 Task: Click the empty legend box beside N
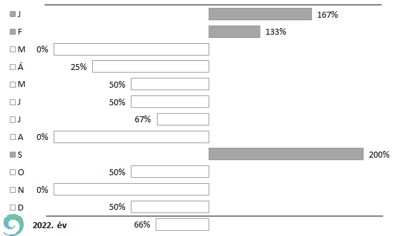pos(12,190)
